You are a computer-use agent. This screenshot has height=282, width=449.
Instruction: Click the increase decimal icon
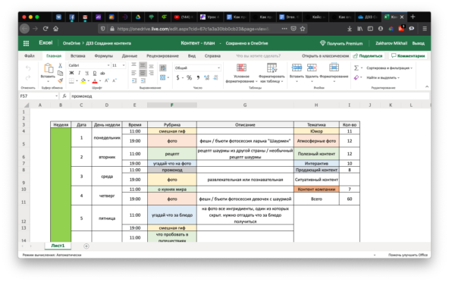[207, 77]
